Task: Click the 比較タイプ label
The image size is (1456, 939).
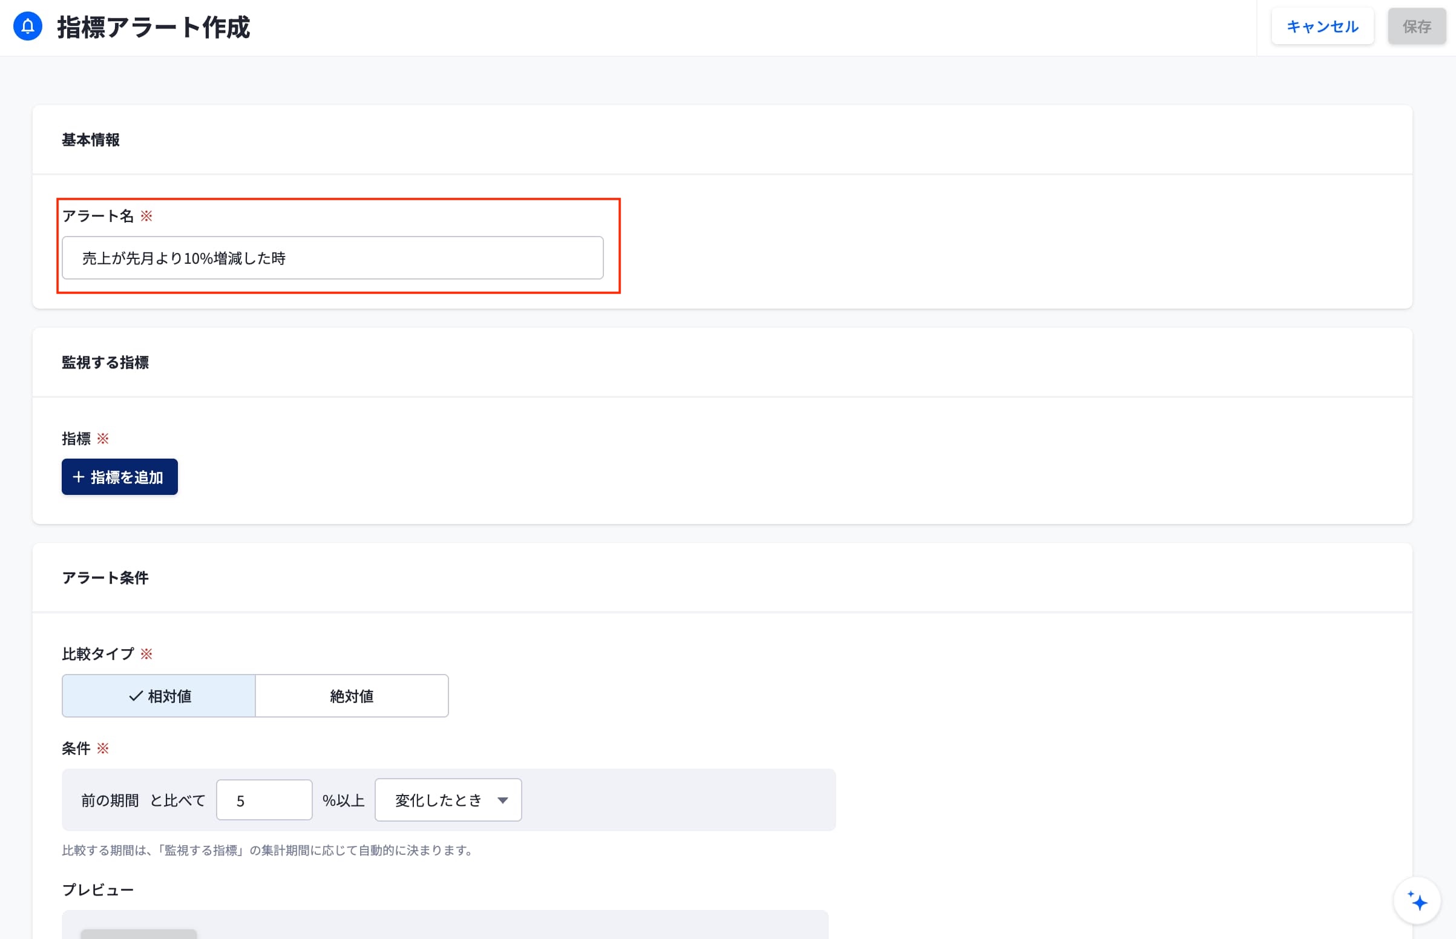Action: [98, 653]
